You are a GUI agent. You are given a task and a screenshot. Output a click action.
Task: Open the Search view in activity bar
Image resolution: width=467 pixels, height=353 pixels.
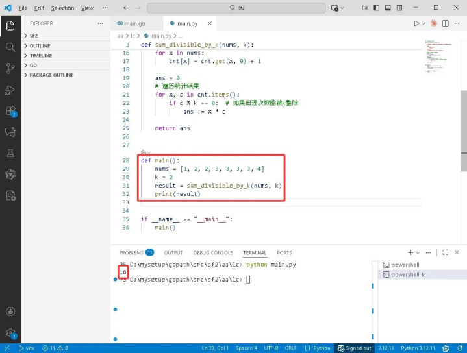pos(10,47)
